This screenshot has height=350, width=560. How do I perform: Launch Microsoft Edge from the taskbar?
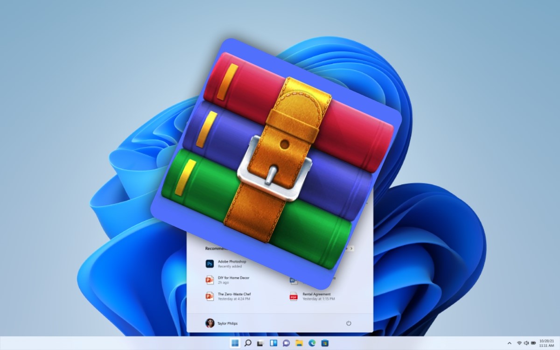pos(312,343)
